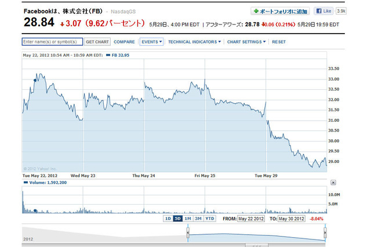Click the after-hours price 28.78
371x247 pixels.
[252, 24]
